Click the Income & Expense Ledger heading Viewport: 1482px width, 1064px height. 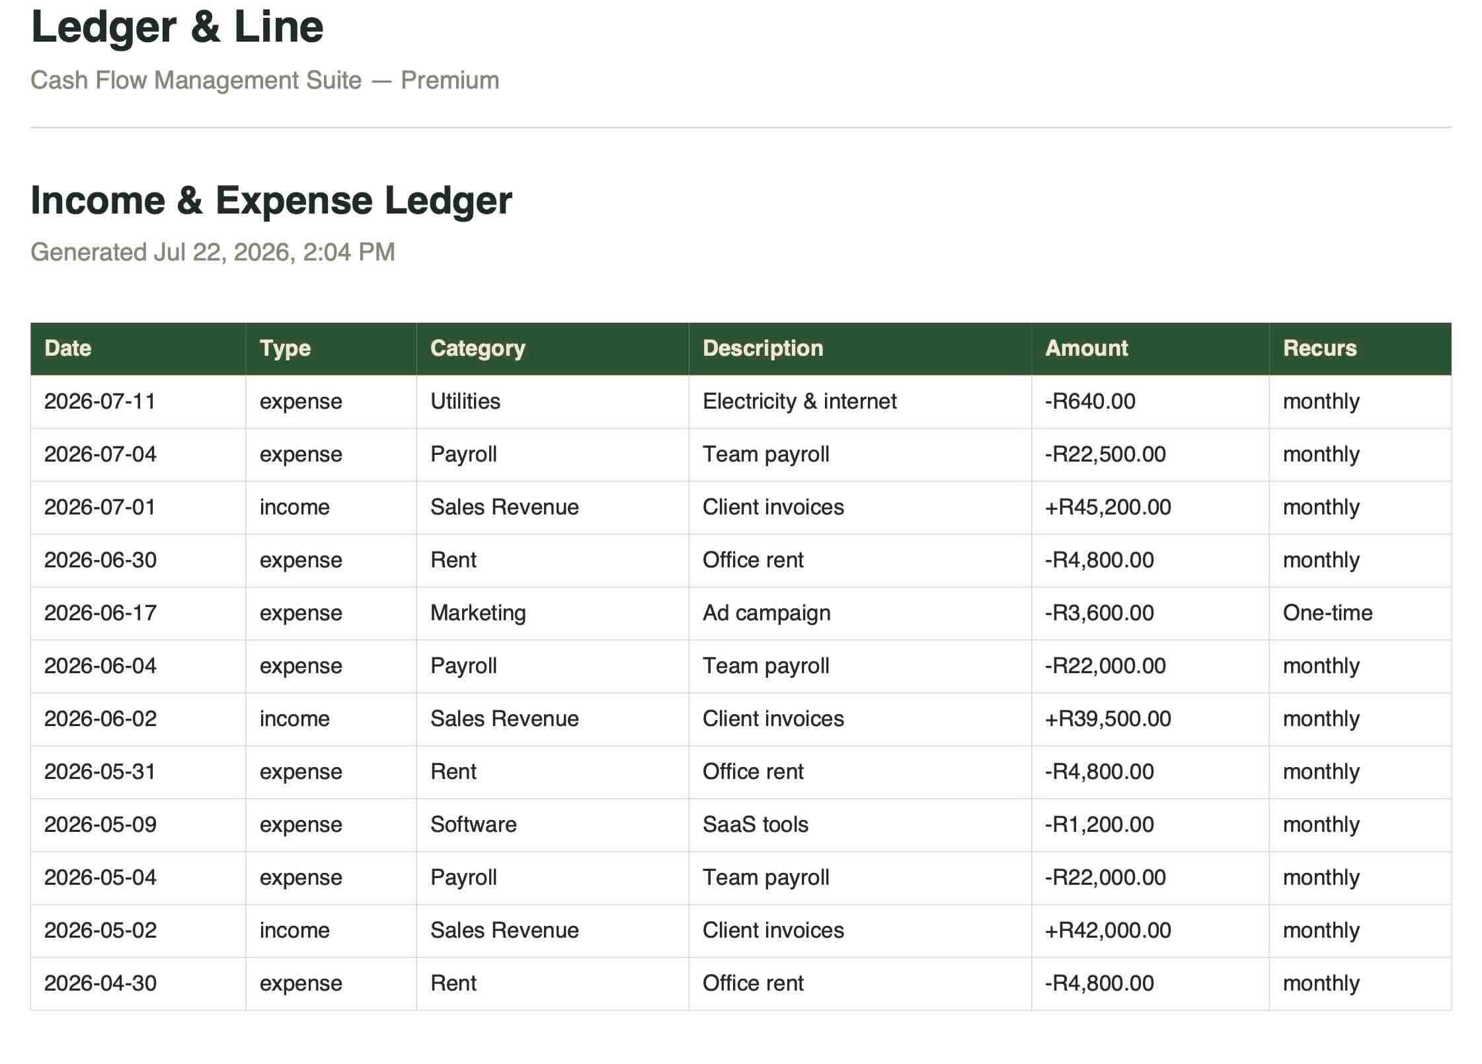(x=271, y=200)
